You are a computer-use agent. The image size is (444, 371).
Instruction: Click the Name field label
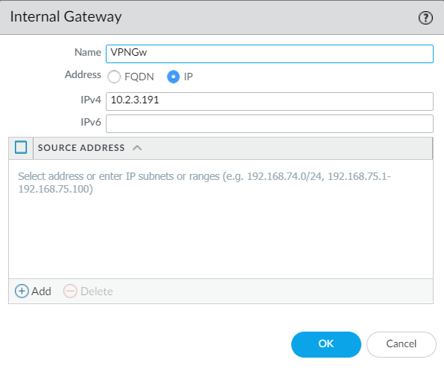pos(88,52)
